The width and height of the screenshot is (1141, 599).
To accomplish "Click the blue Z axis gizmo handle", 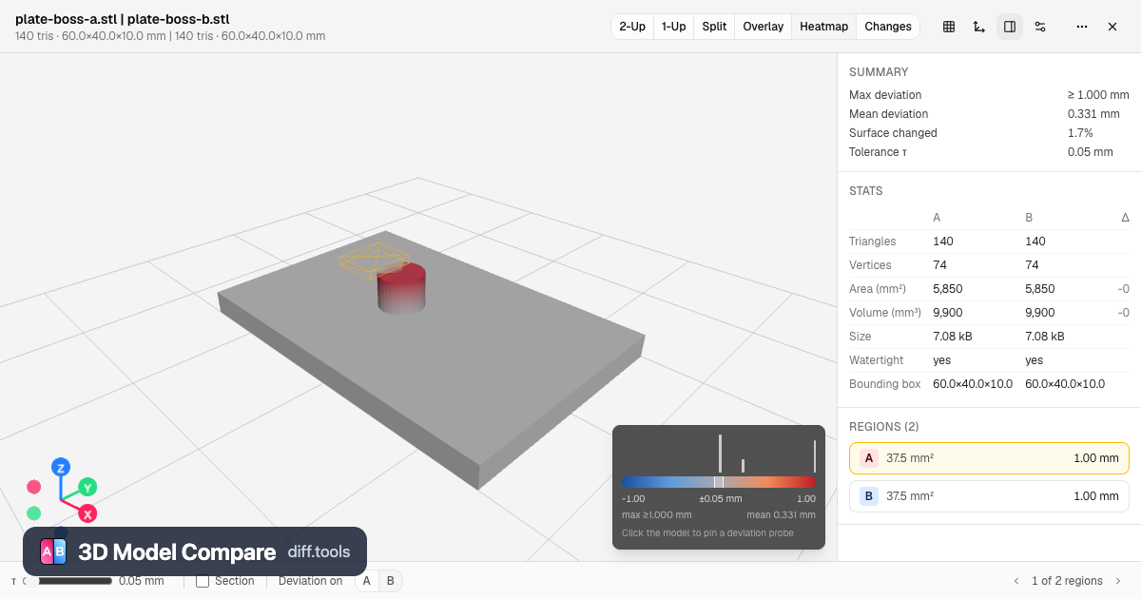I will [x=61, y=467].
